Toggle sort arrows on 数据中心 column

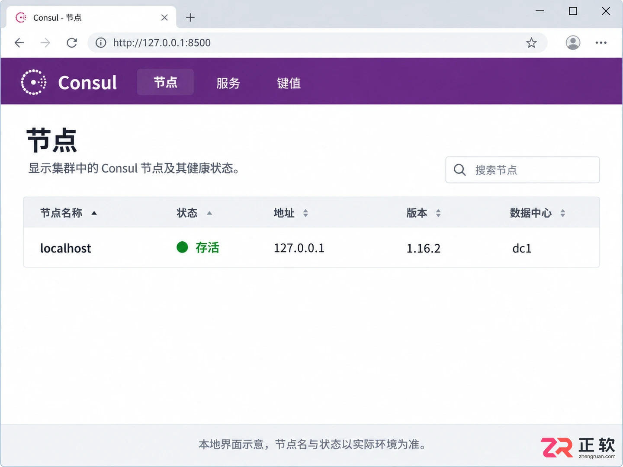562,213
